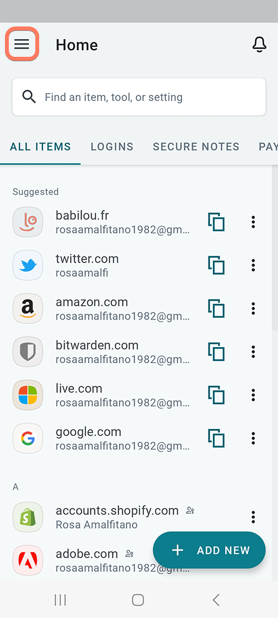
Task: Show more options for accounts.shopify.com
Action: (253, 516)
